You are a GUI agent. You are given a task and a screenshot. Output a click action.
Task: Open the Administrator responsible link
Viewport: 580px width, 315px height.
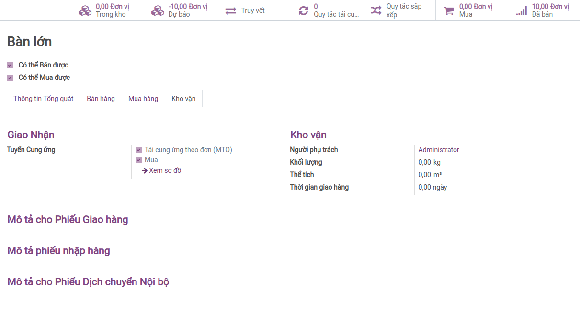tap(439, 150)
